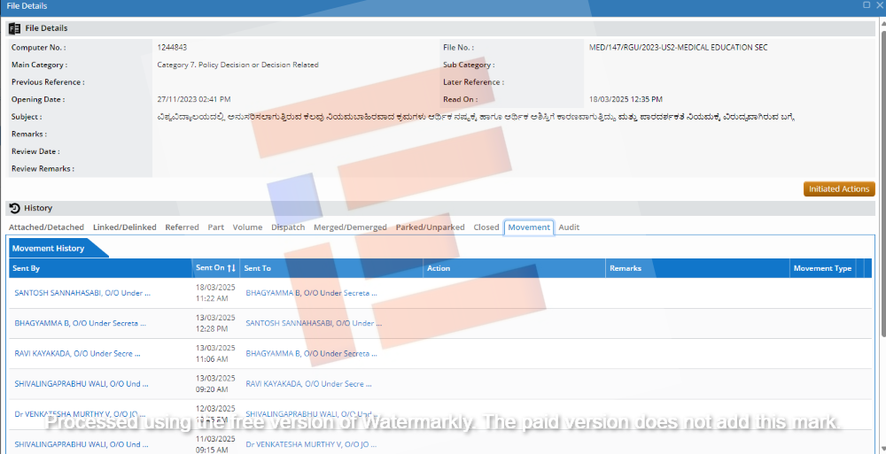Click the Movement Type column header
Screen dimensions: 886x454
click(x=822, y=268)
